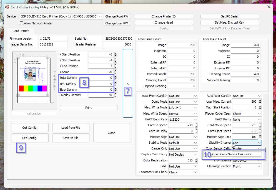Click the Header Resister field
The width and height of the screenshot is (276, 190).
click(118, 44)
